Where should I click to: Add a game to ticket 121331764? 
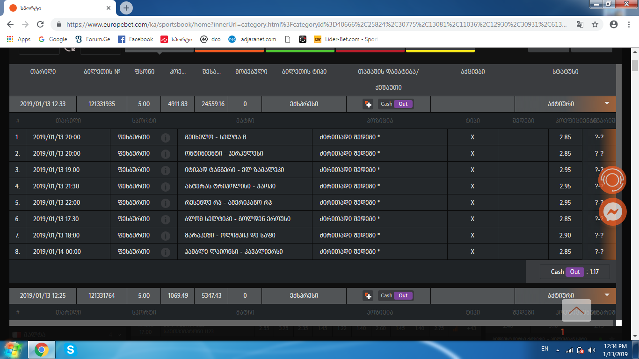coord(368,296)
